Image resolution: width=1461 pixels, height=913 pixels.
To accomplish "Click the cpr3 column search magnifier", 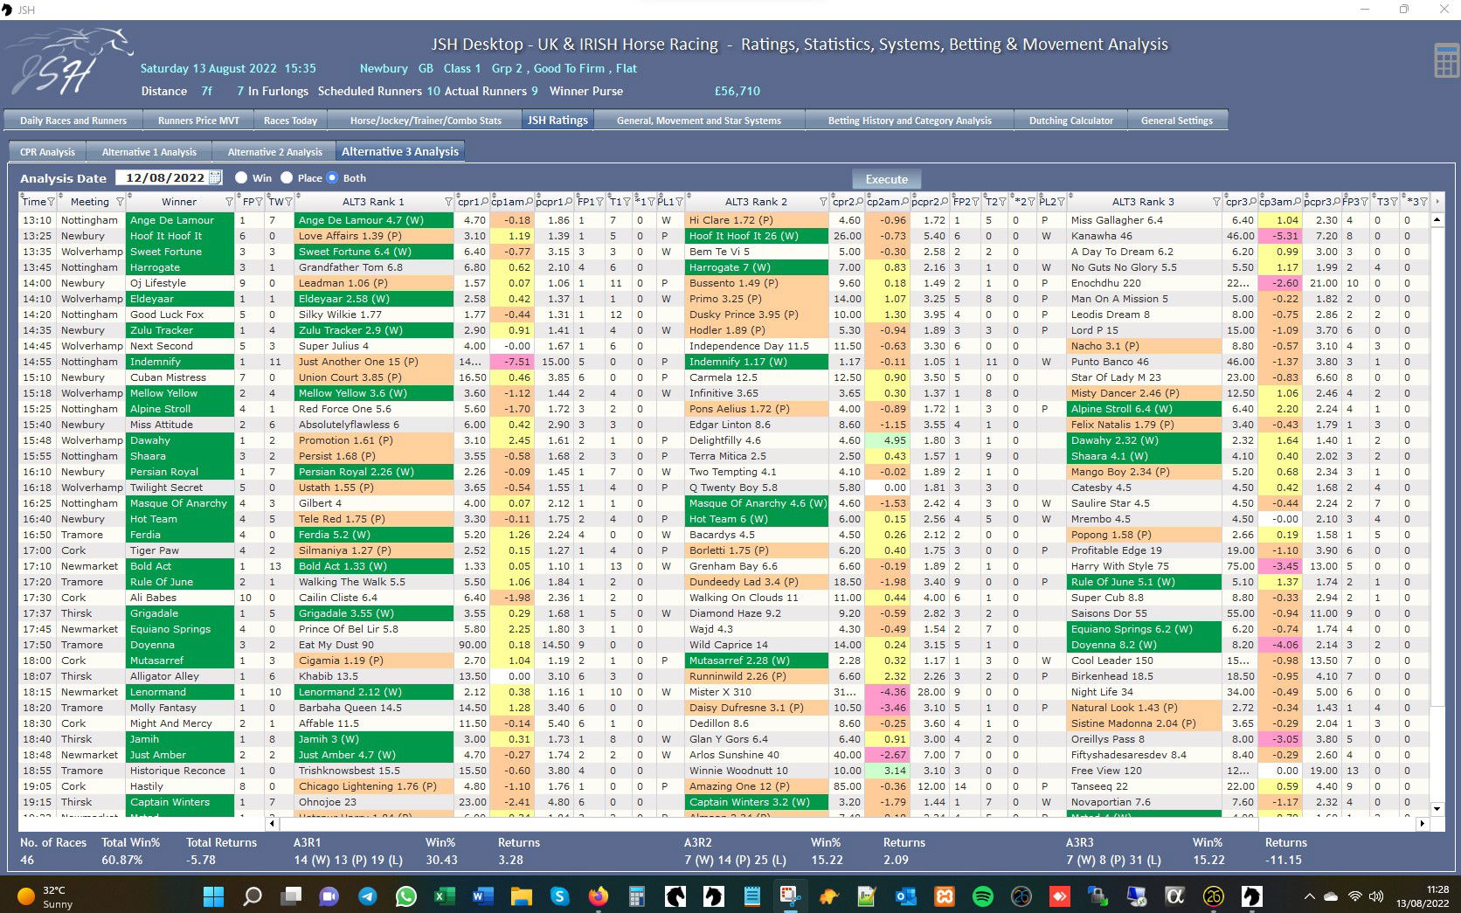I will pos(1252,202).
